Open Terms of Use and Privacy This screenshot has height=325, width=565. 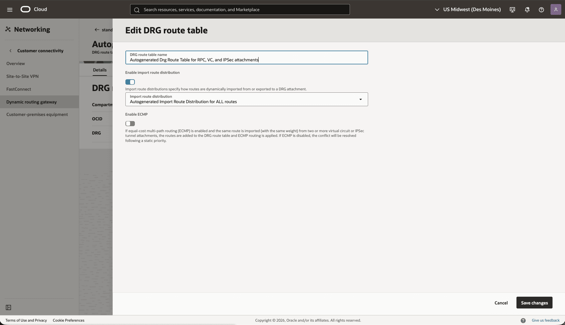26,320
